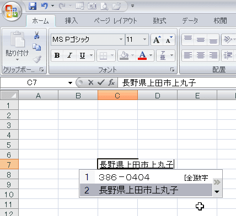
Task: Decrease font size with small A
Action: [169, 40]
